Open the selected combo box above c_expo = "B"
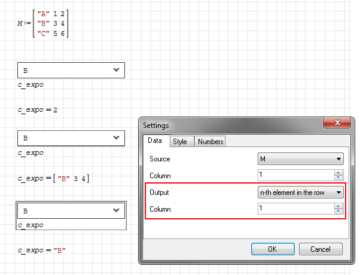Viewport: 360px width, 275px height. pyautogui.click(x=116, y=210)
